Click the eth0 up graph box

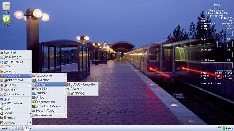pyautogui.click(x=217, y=55)
